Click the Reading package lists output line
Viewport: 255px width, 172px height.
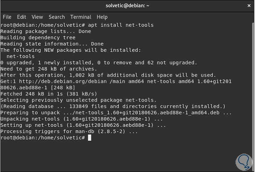click(45, 31)
